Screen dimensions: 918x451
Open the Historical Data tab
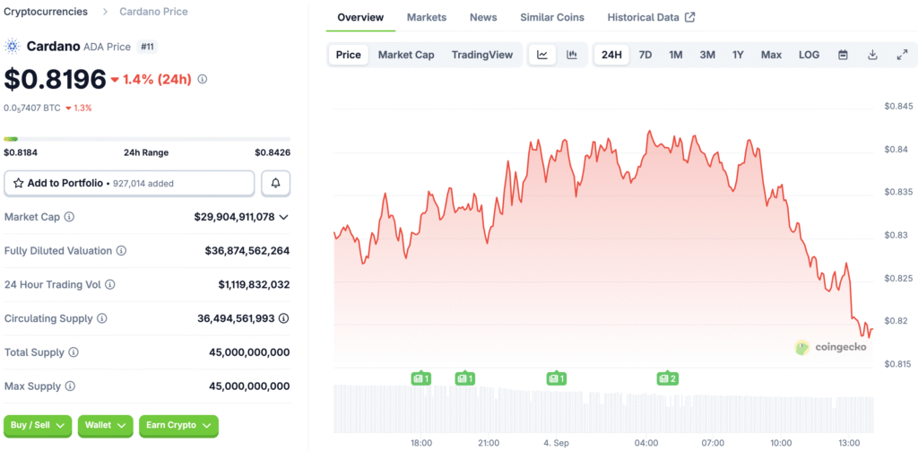[x=651, y=17]
